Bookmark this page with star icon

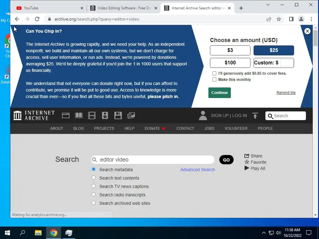279,19
